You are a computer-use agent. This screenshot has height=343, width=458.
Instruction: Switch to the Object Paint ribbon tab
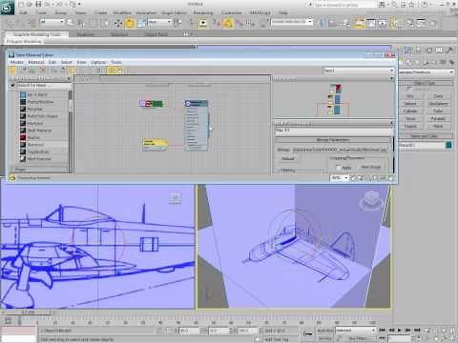click(156, 34)
